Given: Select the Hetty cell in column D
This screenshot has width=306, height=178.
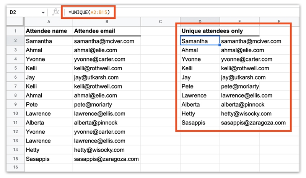Looking at the screenshot, I should tap(200, 113).
